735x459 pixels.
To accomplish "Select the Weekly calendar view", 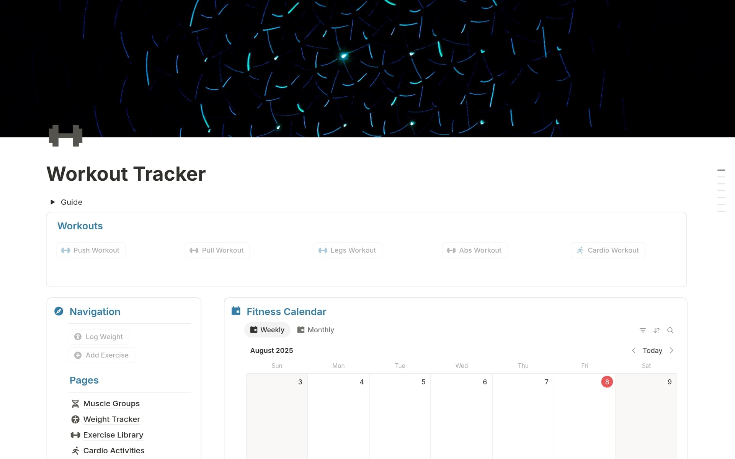I will [267, 330].
